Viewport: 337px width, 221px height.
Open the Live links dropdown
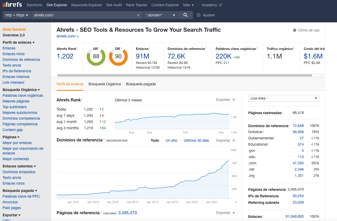click(284, 98)
